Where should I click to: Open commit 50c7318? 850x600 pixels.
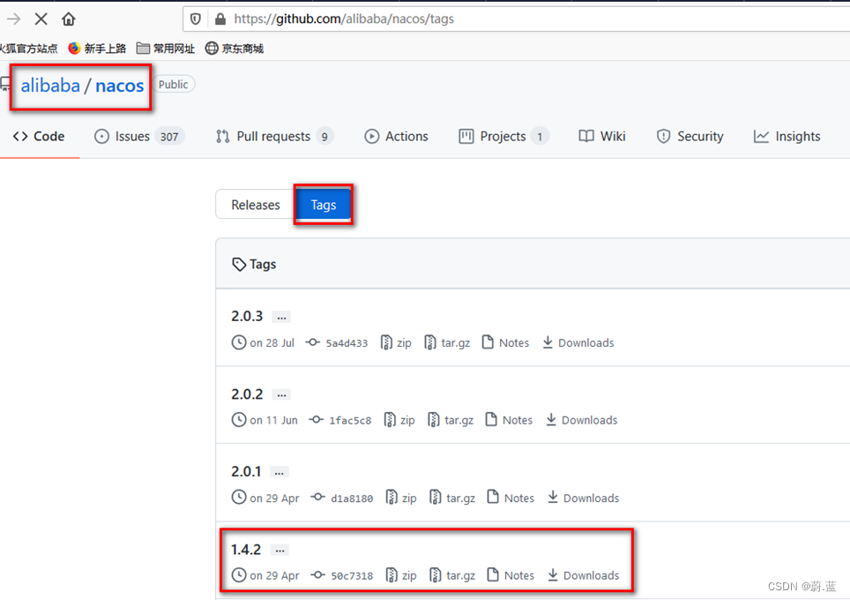click(x=341, y=575)
